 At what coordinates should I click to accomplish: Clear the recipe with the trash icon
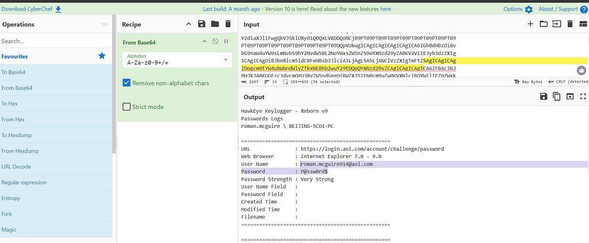228,24
